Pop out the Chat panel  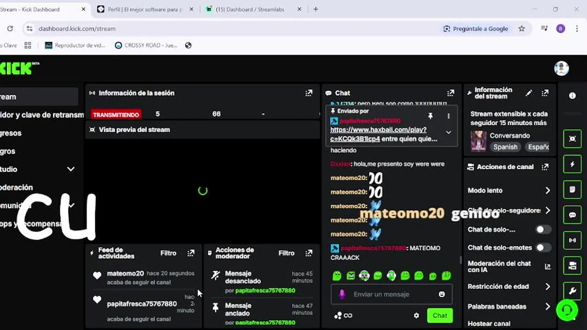tap(451, 93)
